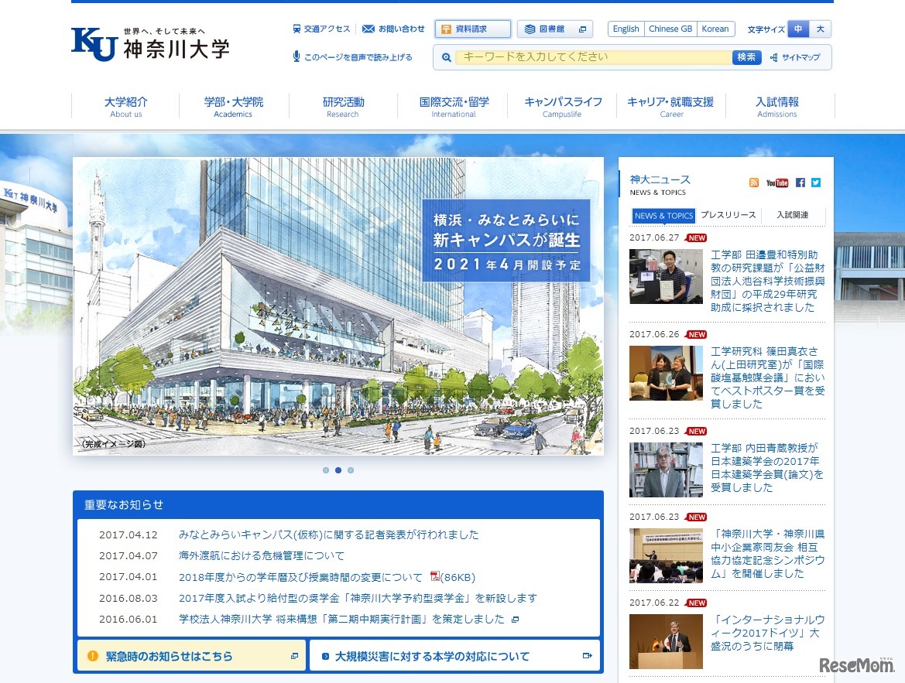Click the Facebook icon in news panel
The height and width of the screenshot is (683, 905).
pyautogui.click(x=800, y=183)
